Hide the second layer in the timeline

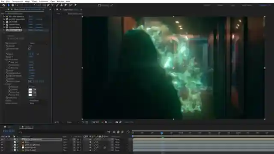coord(2,142)
